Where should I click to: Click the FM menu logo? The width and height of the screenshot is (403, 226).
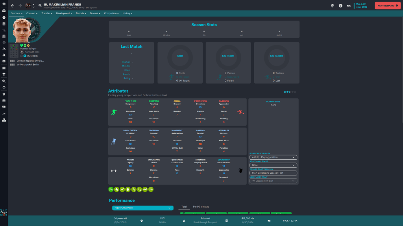349,5
